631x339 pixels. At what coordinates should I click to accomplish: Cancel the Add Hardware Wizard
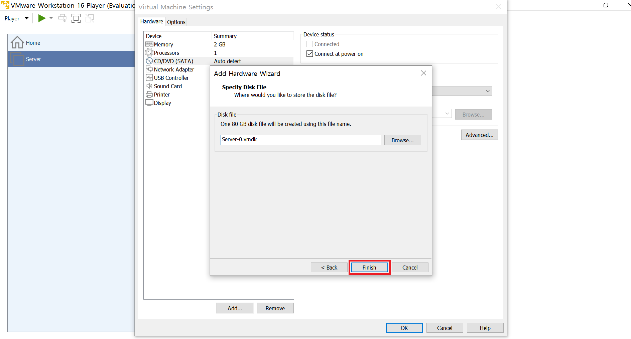[x=410, y=268]
